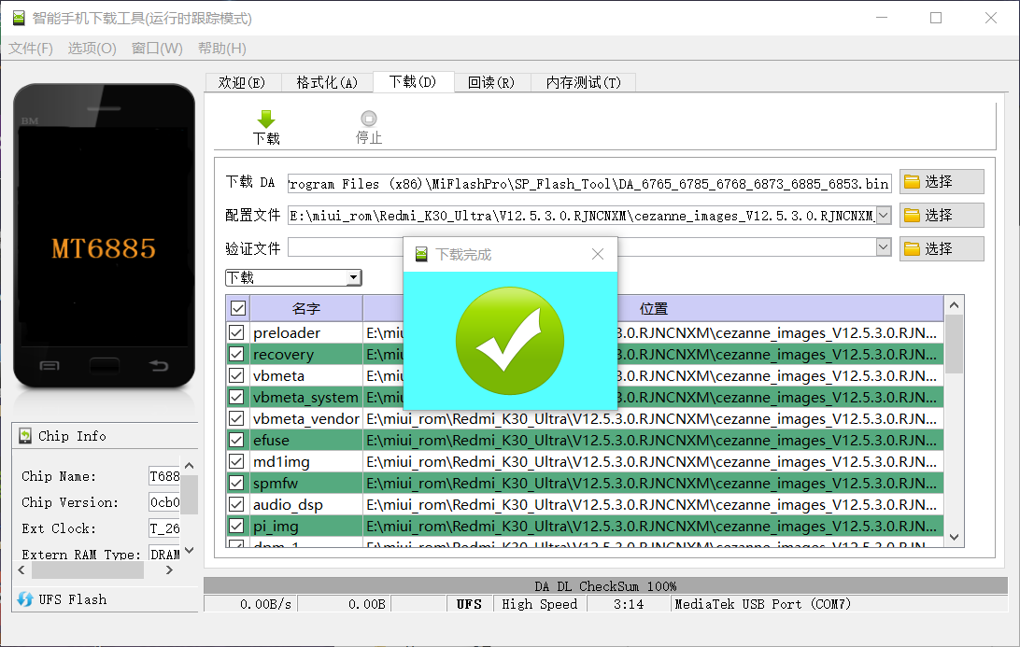Switch to the Readback tab

491,82
